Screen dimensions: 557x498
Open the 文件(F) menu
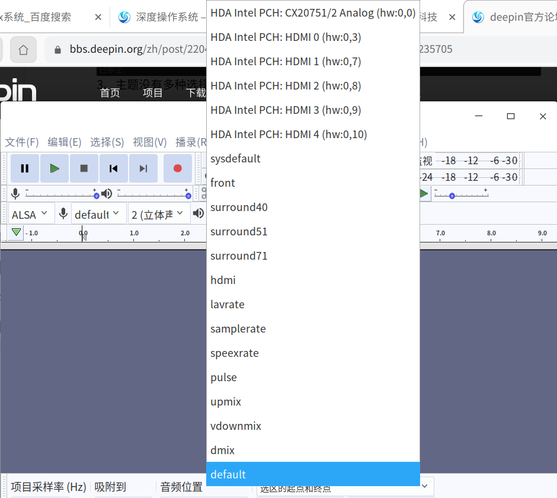point(22,142)
